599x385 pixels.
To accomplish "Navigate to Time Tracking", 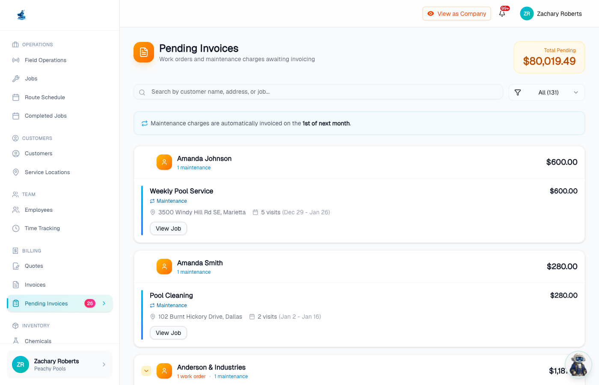I will [42, 228].
